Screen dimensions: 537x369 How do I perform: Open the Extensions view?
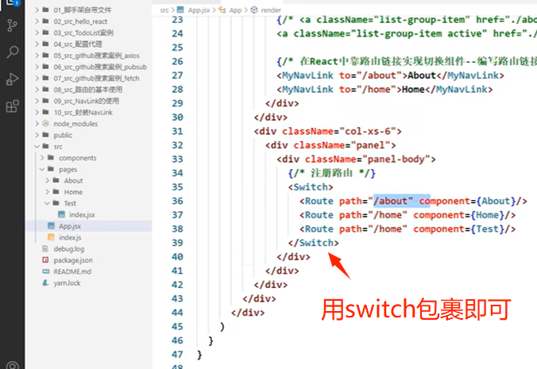pos(13,106)
